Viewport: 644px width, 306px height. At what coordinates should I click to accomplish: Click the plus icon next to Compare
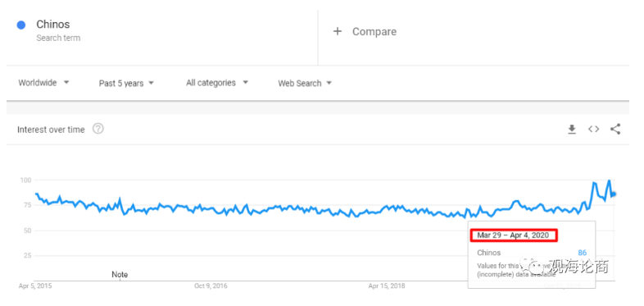(338, 31)
